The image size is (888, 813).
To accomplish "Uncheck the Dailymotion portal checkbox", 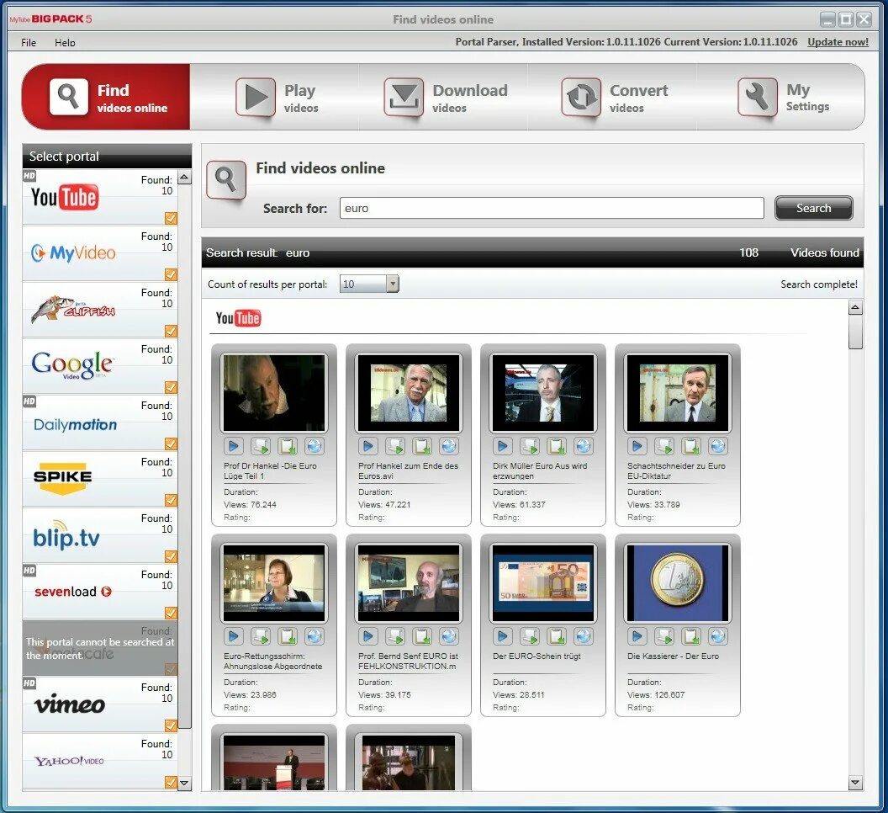I will pyautogui.click(x=171, y=444).
